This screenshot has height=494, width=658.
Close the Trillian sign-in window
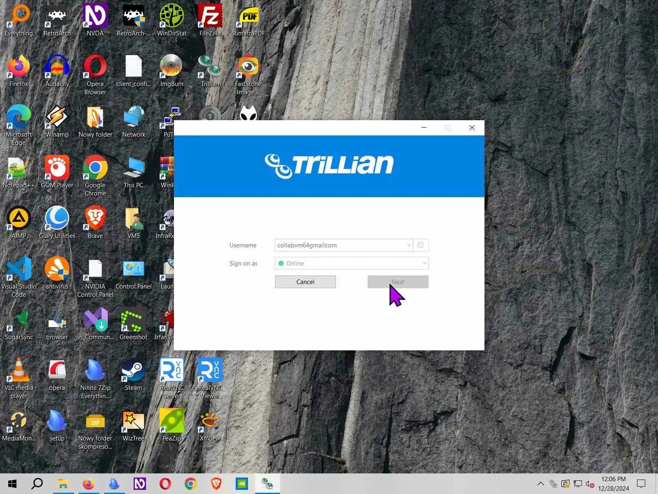pos(472,128)
